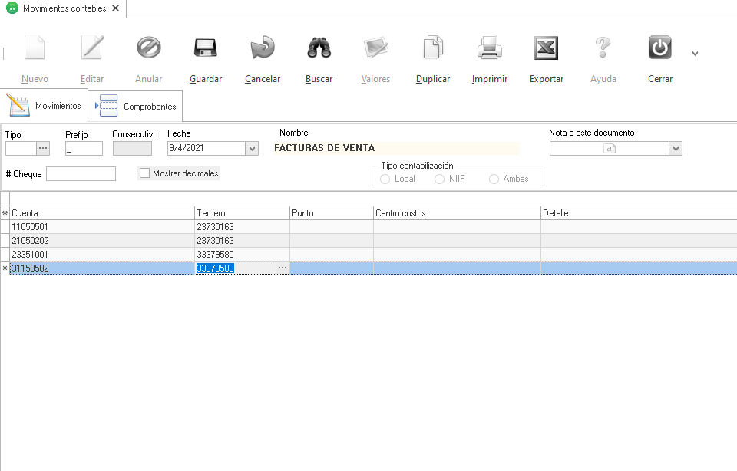
Task: Expand the toolbar overflow chevron
Action: (695, 54)
